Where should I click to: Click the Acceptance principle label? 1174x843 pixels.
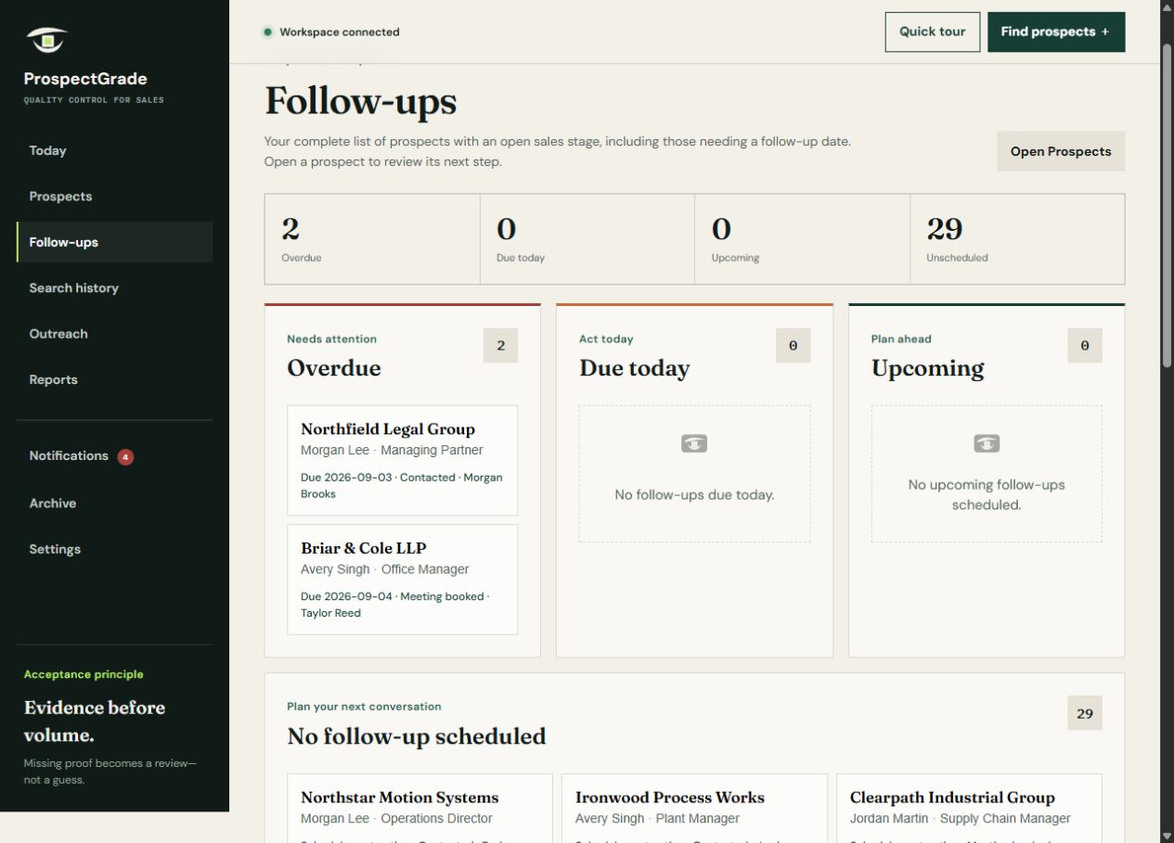pyautogui.click(x=84, y=675)
